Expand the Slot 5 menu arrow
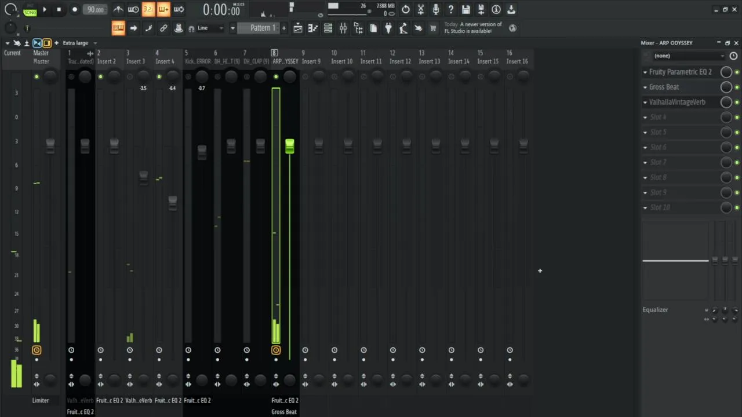The image size is (742, 417). pyautogui.click(x=645, y=133)
